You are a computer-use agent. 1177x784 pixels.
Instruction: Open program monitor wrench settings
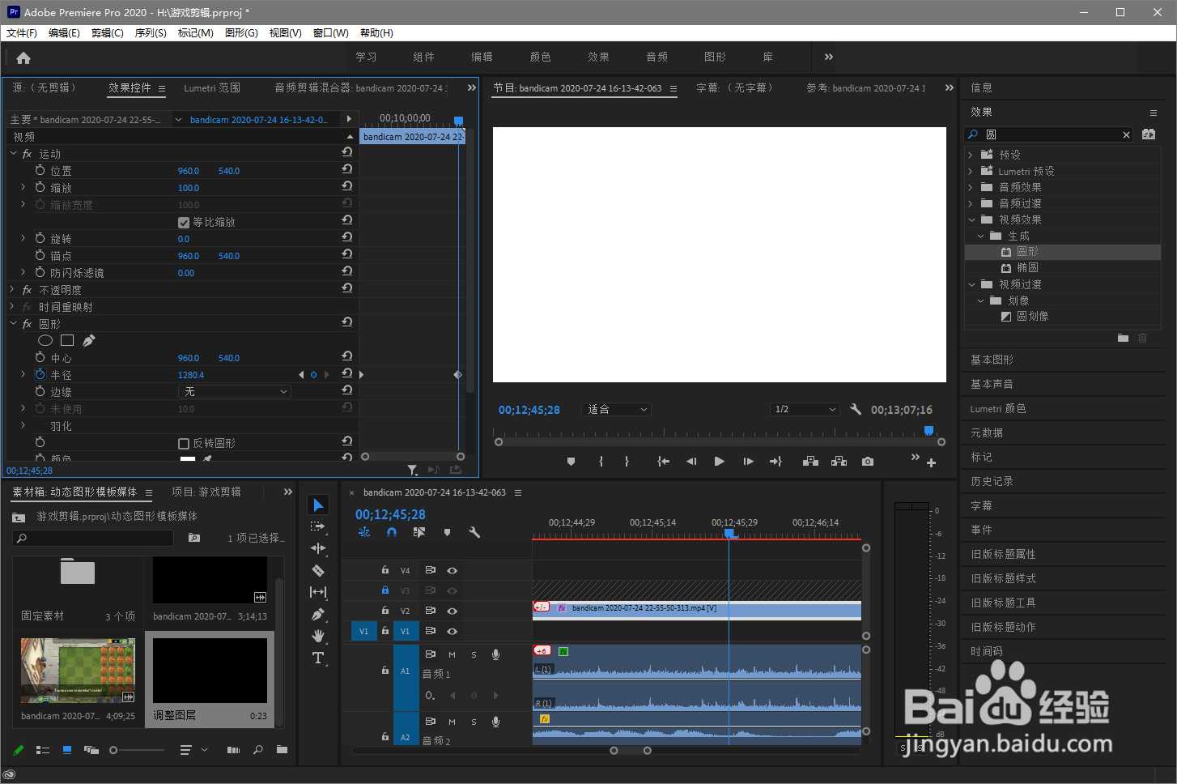[856, 409]
